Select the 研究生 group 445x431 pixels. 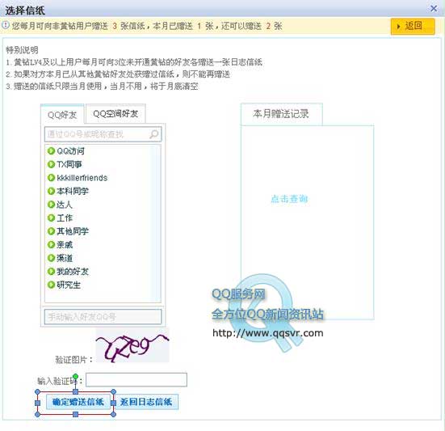69,285
